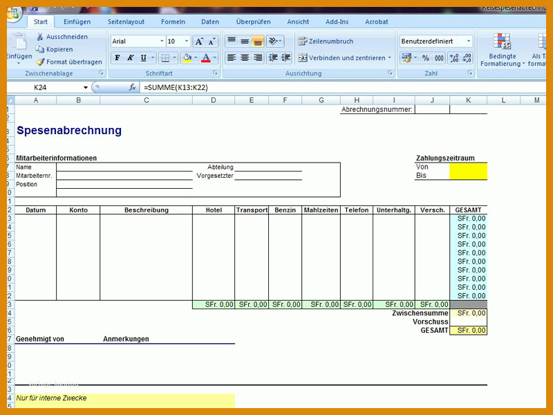The width and height of the screenshot is (553, 415).
Task: Select the yellow Von date cell
Action: coord(469,167)
